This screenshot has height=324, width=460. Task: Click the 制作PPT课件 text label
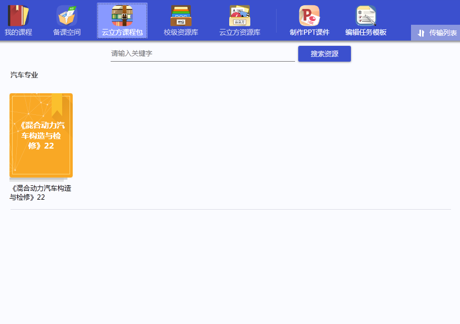coord(309,32)
